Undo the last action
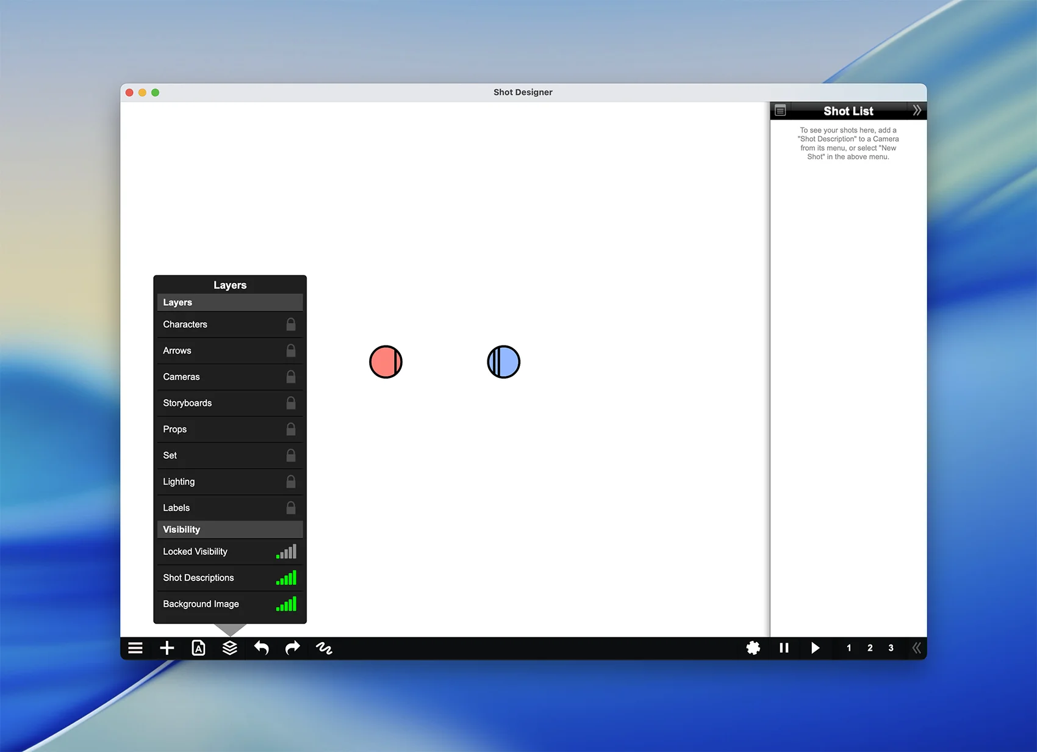This screenshot has width=1037, height=752. (261, 648)
